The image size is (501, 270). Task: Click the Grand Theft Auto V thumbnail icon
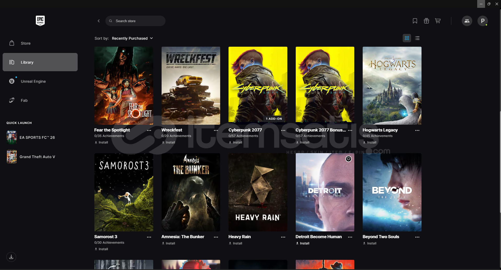[12, 157]
